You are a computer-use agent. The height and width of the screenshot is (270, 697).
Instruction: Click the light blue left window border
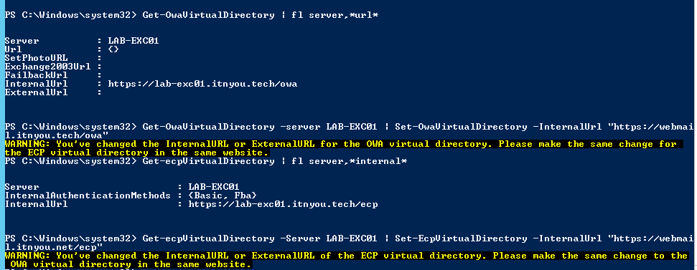(x=1, y=135)
